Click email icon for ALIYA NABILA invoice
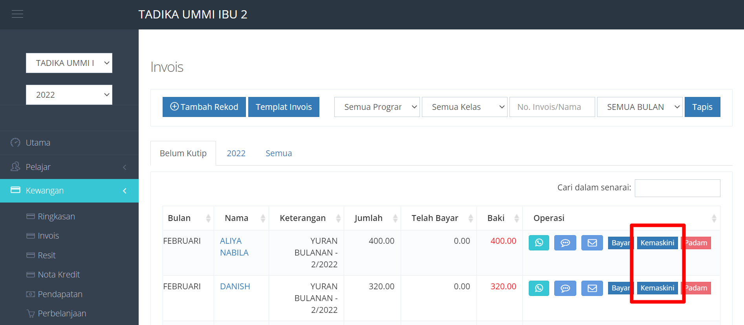744x325 pixels. [x=592, y=243]
